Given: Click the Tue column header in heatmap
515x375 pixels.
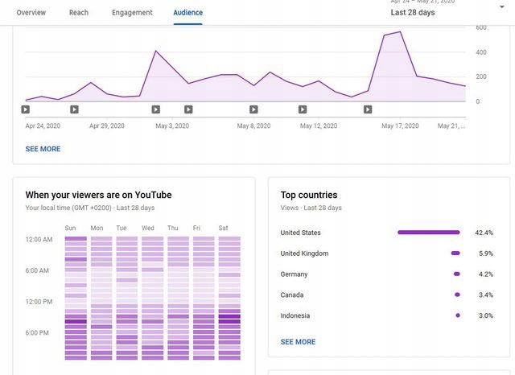Looking at the screenshot, I should click(x=122, y=228).
